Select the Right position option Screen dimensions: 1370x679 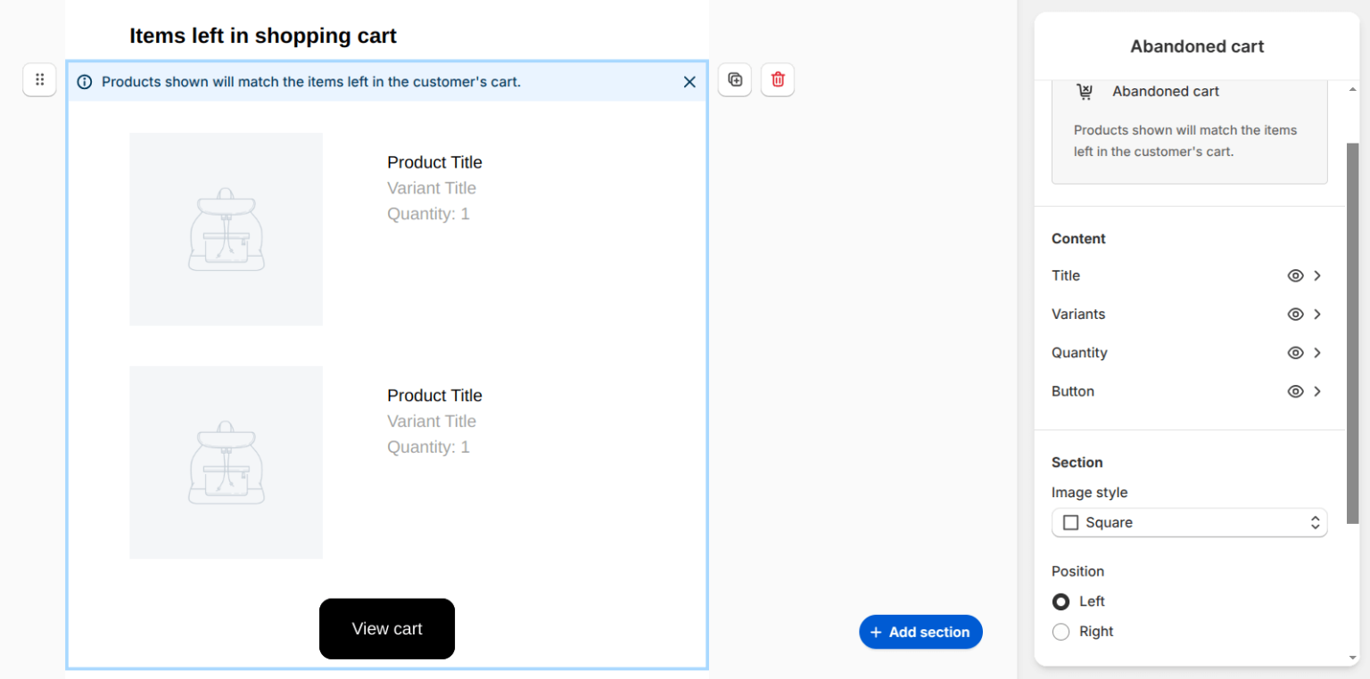point(1061,631)
